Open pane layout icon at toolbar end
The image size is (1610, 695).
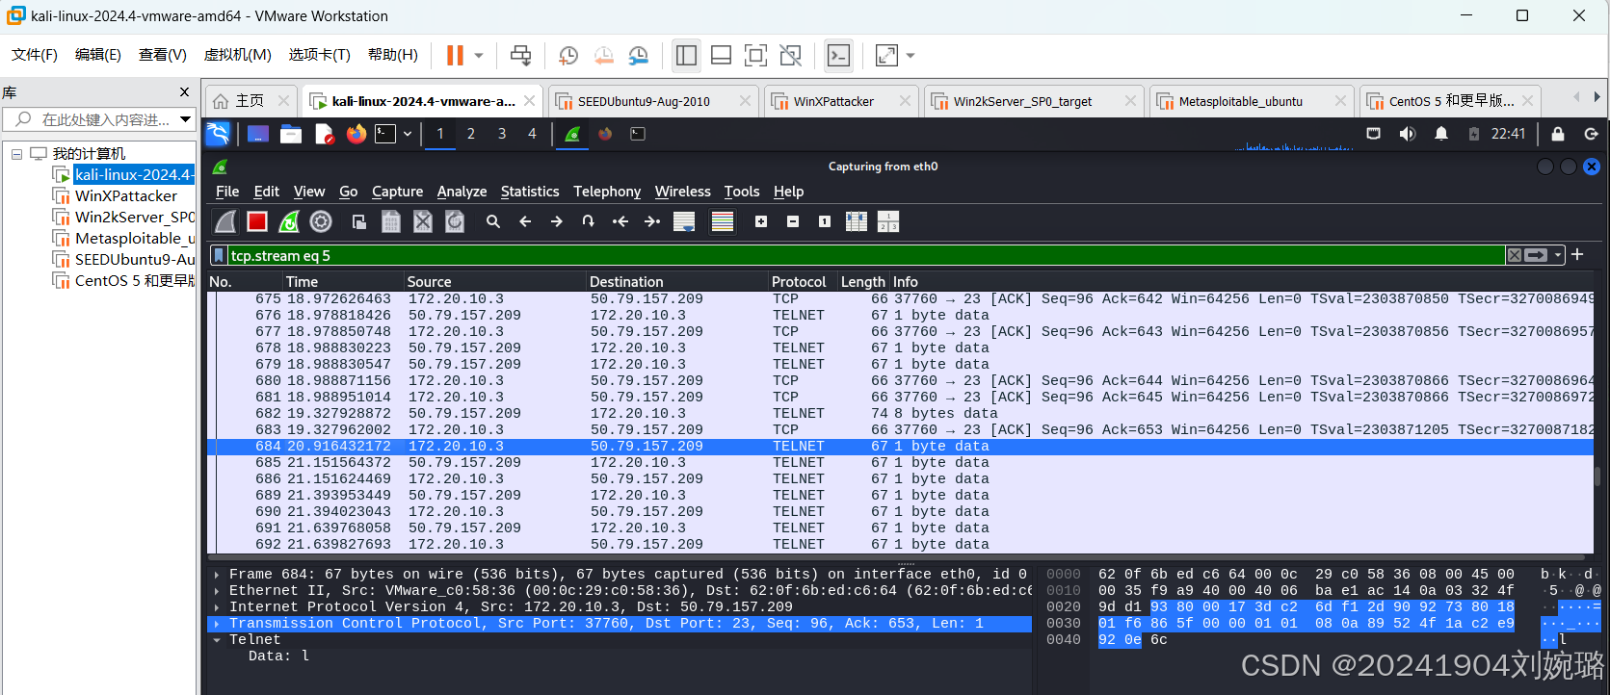click(x=888, y=221)
